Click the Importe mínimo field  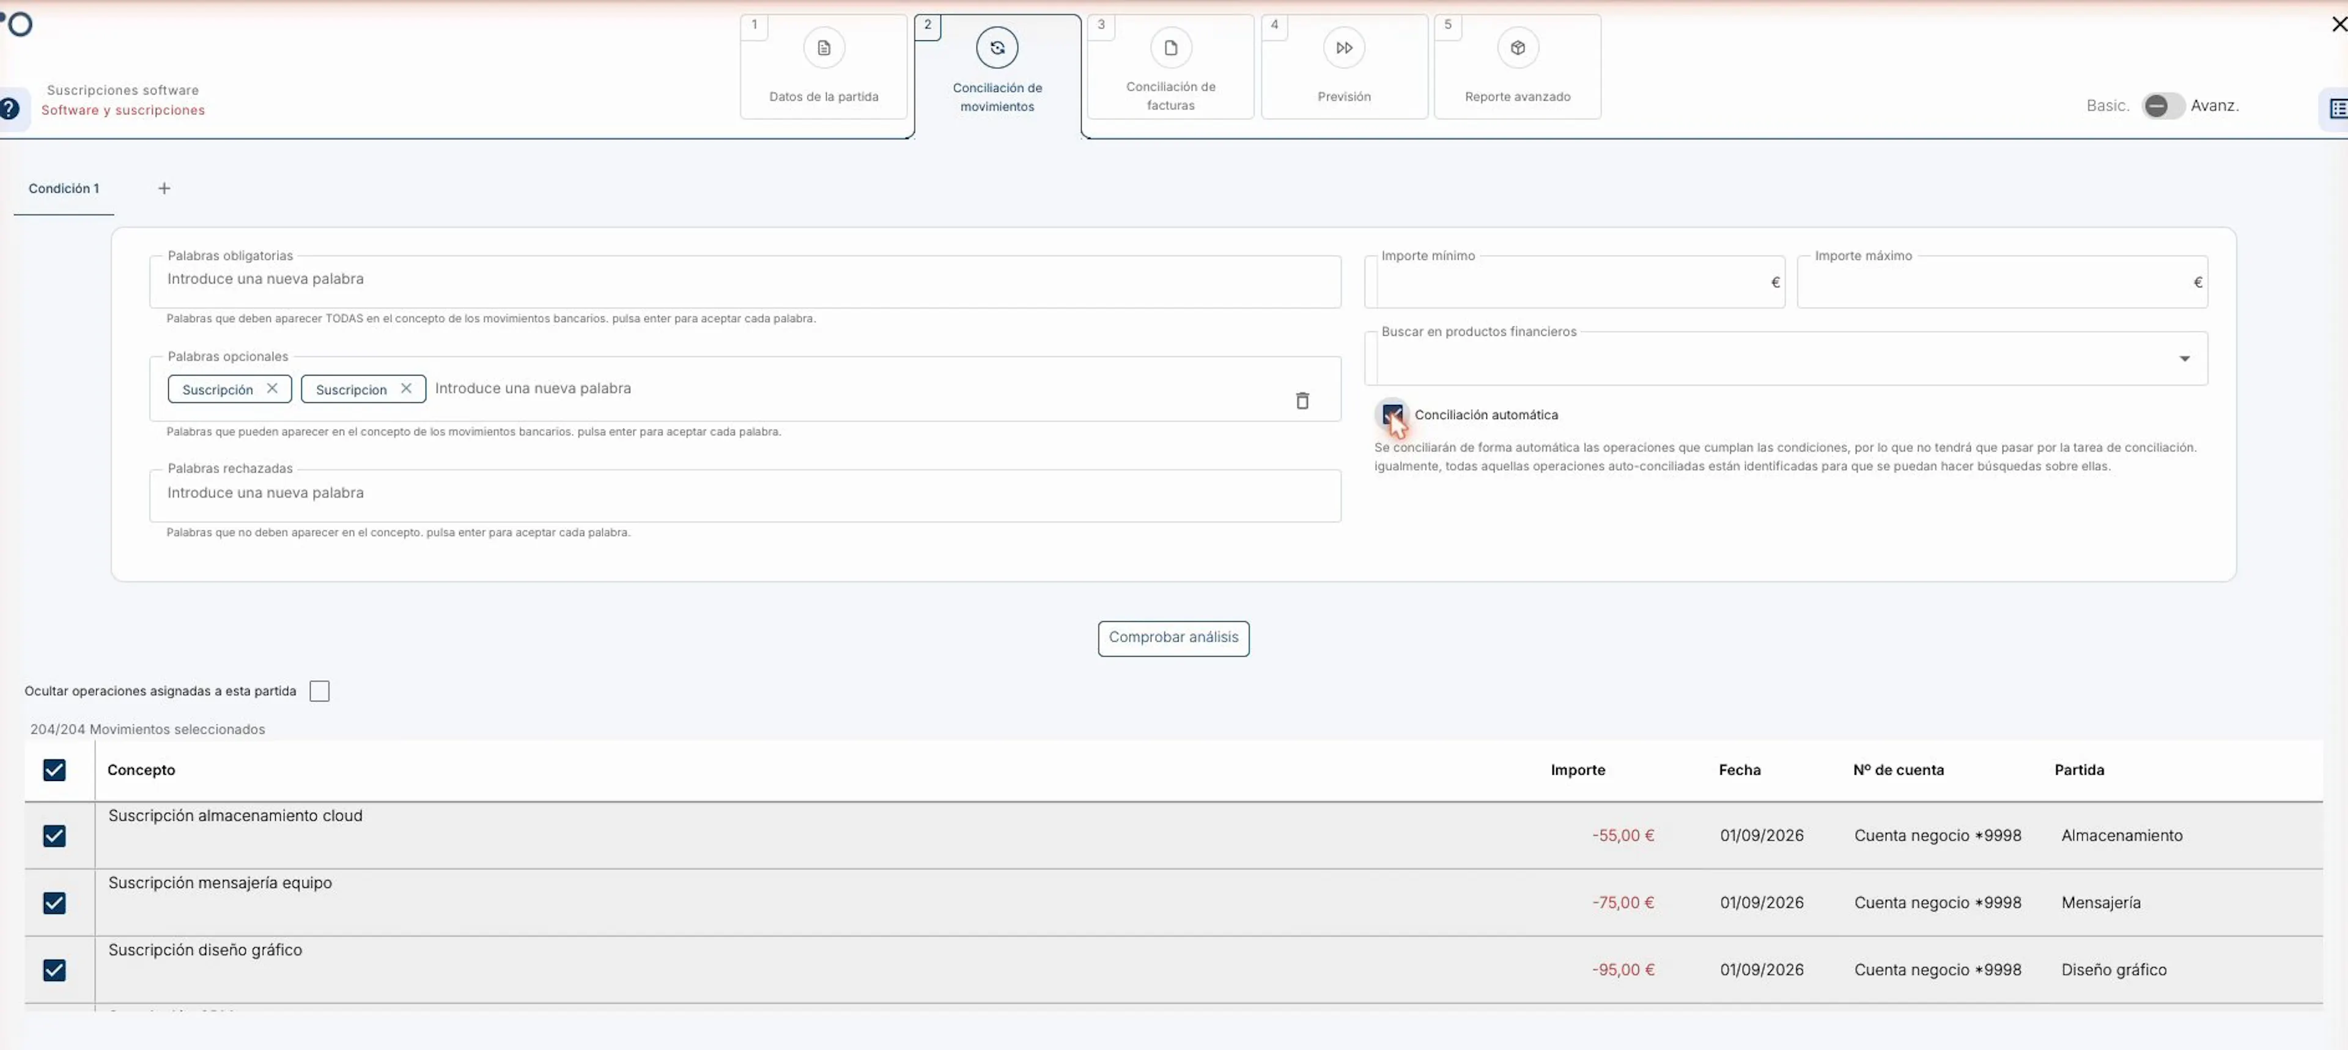click(1574, 282)
